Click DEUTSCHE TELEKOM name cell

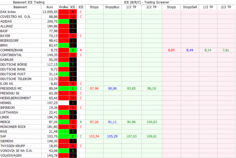16,79
